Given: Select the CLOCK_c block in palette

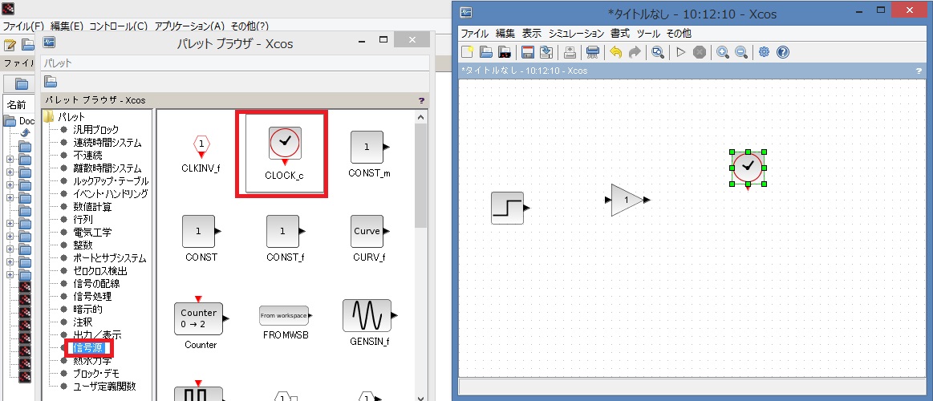Looking at the screenshot, I should point(285,153).
